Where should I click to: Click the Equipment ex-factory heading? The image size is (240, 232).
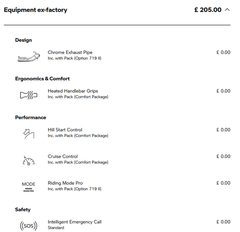(35, 10)
